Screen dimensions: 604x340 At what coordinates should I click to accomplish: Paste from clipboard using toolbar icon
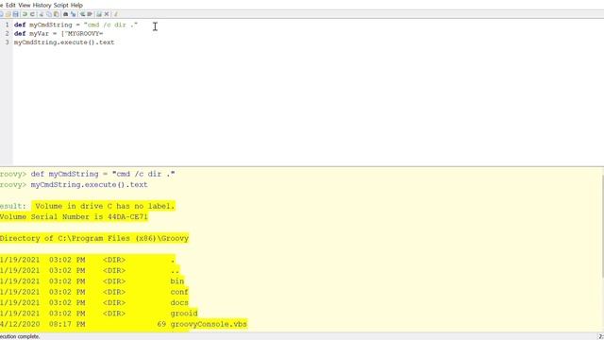point(57,14)
